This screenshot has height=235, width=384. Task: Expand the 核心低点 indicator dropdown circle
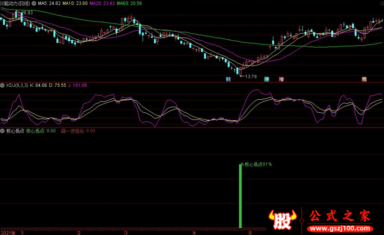[x=2, y=131]
